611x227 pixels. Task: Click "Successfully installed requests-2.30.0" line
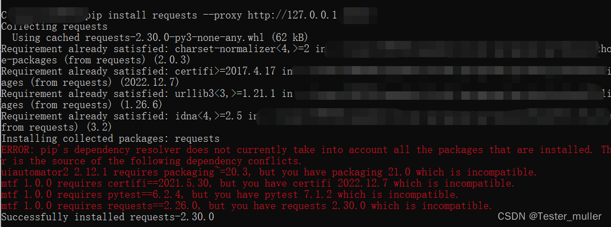coord(108,216)
